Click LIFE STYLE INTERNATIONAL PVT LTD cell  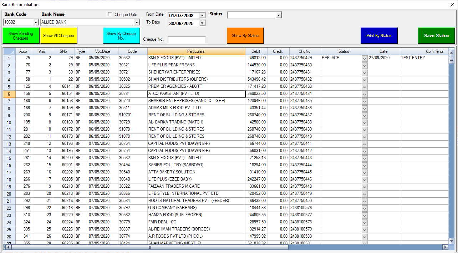pyautogui.click(x=196, y=193)
